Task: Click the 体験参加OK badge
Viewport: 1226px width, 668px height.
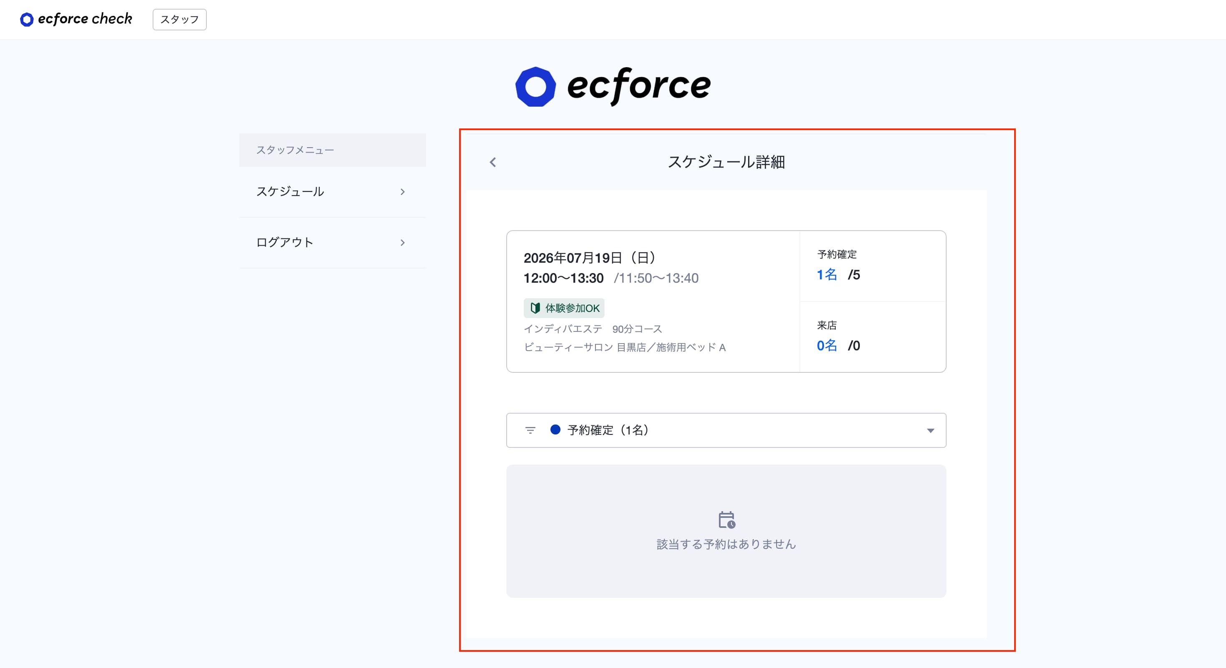Action: (x=564, y=308)
